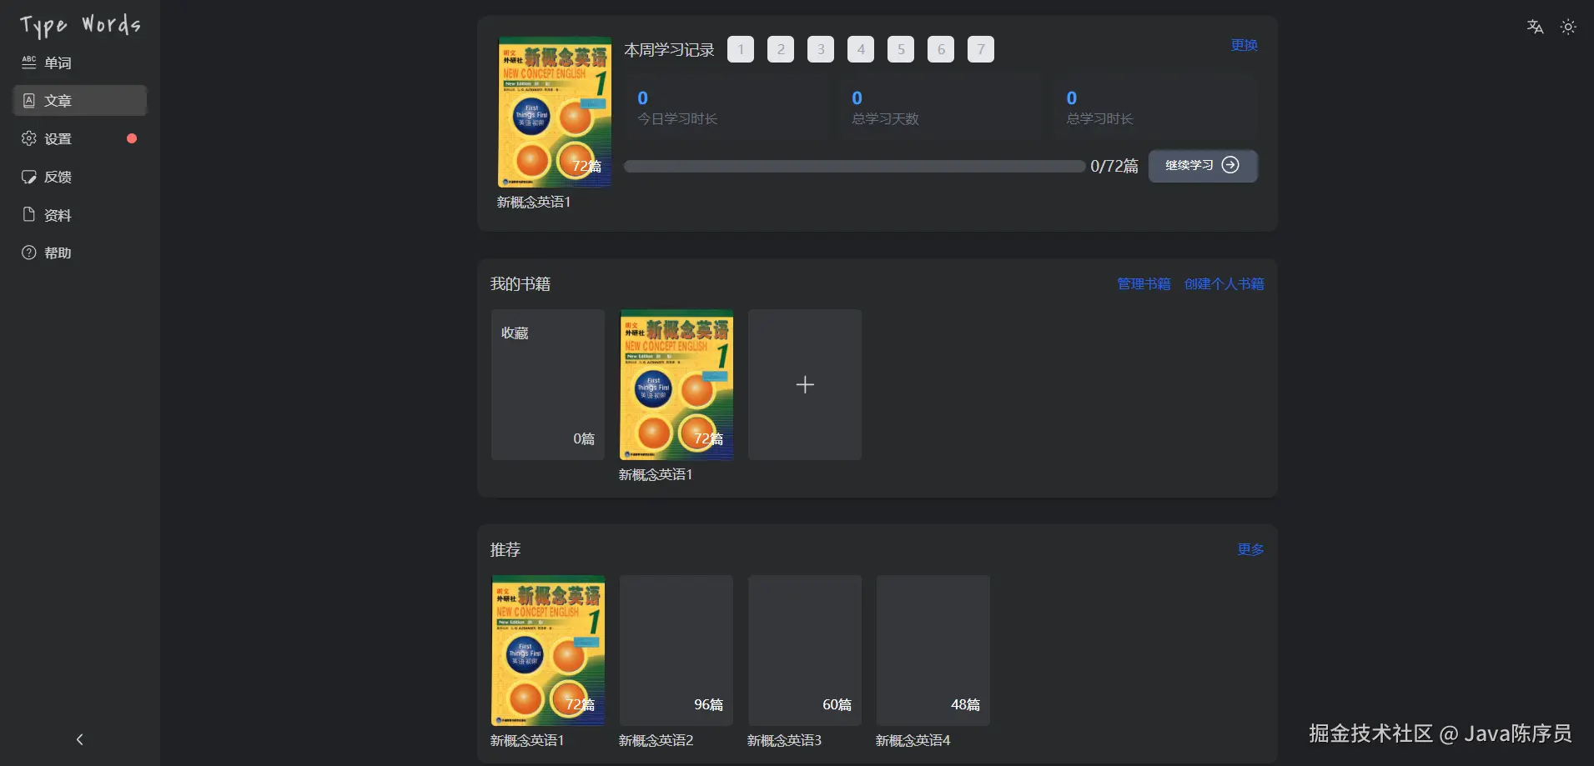Image resolution: width=1594 pixels, height=766 pixels.
Task: Open the current 新概念英语1 cover beside 本周学习记录
Action: (x=555, y=112)
